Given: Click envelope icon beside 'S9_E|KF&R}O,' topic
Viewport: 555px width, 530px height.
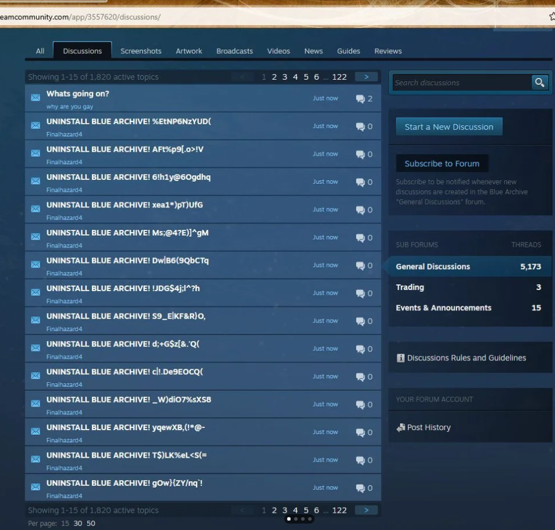Looking at the screenshot, I should click(x=36, y=320).
